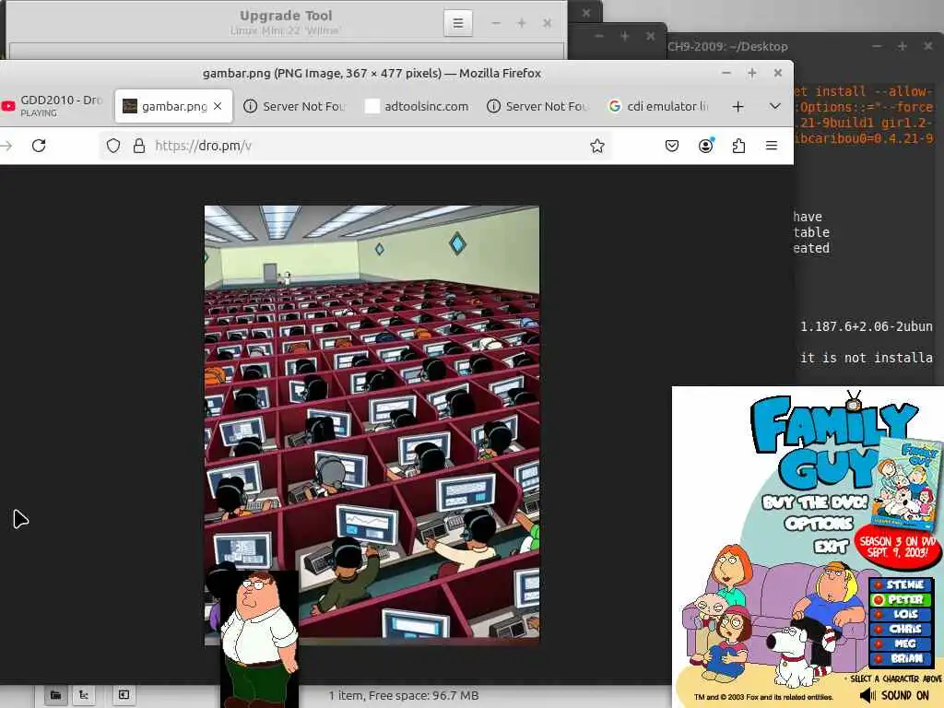
Task: Open the tracking protection shield icon
Action: (113, 146)
